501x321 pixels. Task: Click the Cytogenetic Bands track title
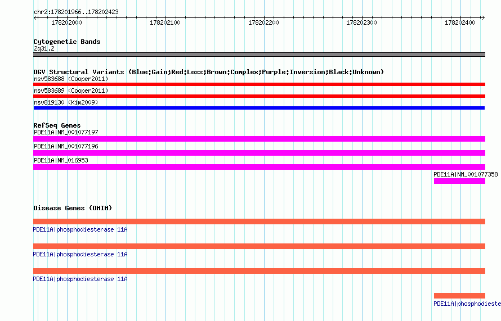[67, 42]
